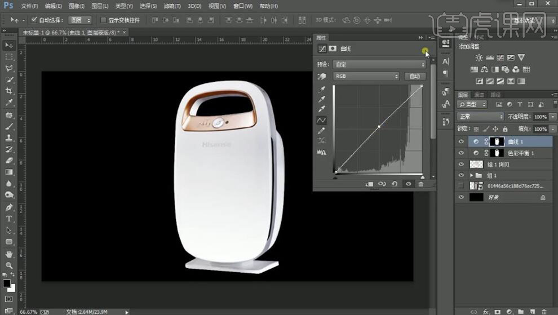
Task: Select the Crop tool in the toolbox
Action: tap(9, 91)
